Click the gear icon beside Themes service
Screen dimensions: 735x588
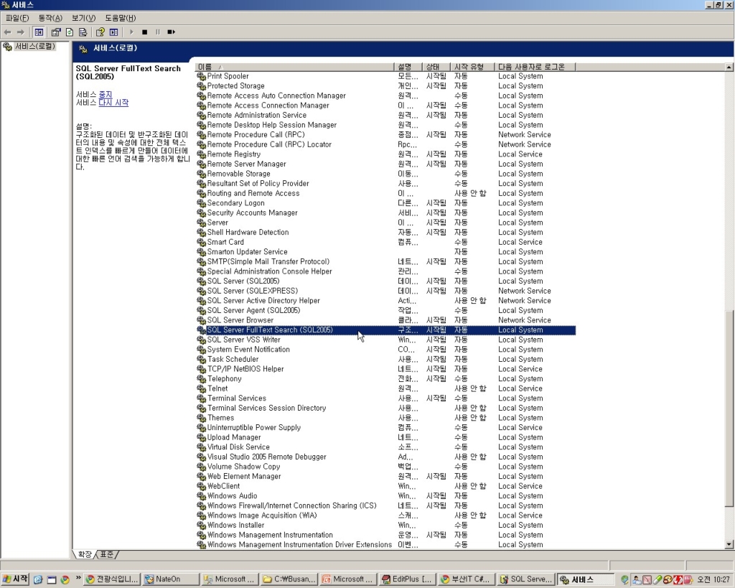tap(202, 418)
